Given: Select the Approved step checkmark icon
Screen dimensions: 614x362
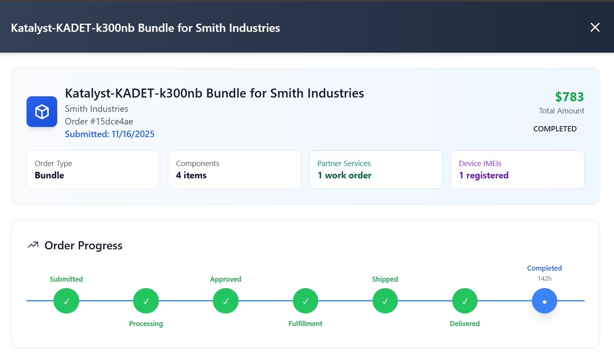Looking at the screenshot, I should point(226,301).
